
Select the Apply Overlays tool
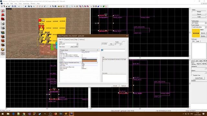click(3, 45)
